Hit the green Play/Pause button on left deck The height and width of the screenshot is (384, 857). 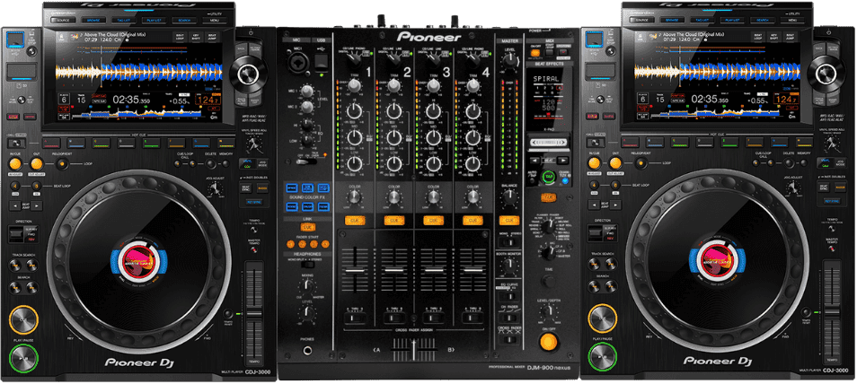tap(23, 358)
